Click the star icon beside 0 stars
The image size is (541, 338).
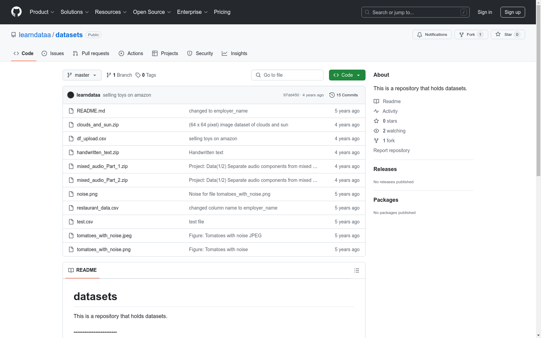coord(376,121)
